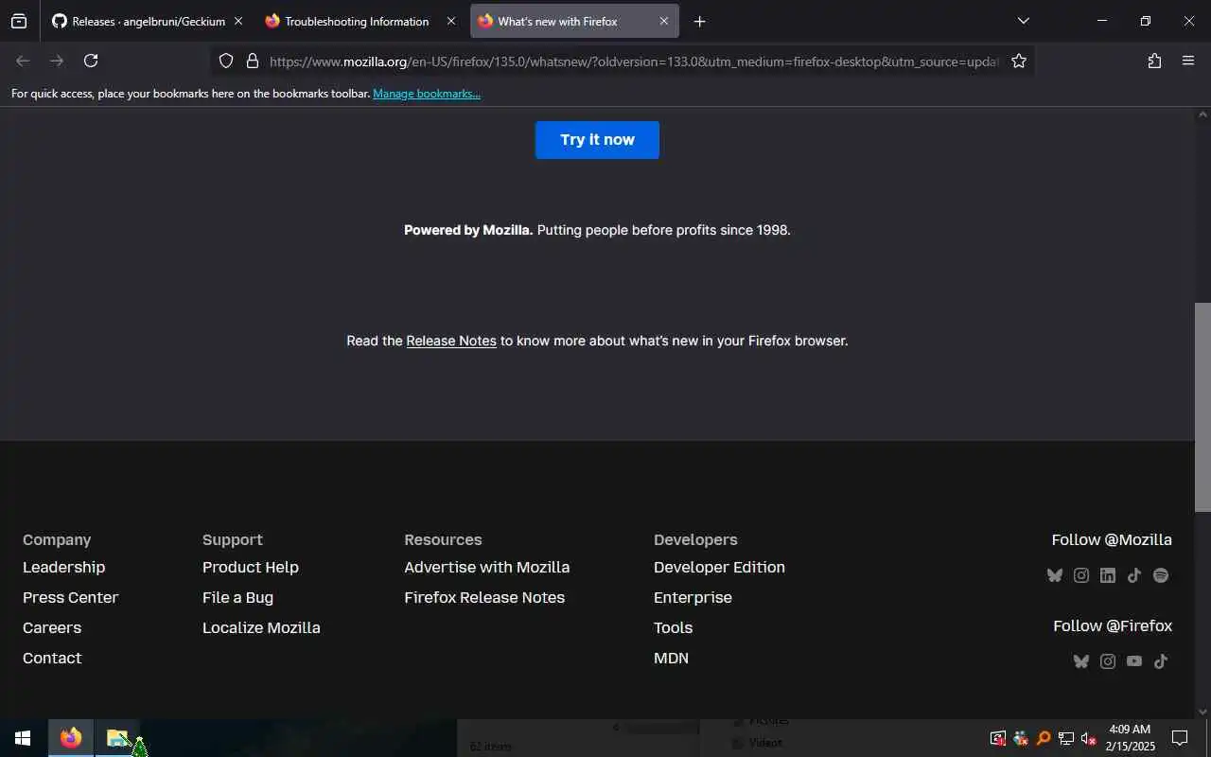
Task: Visit Firefox's TikTok page
Action: (1161, 661)
